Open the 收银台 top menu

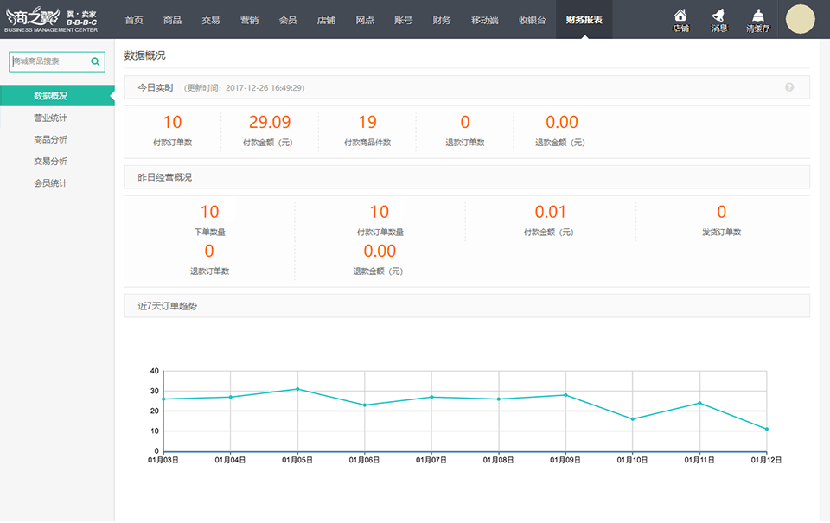point(532,20)
